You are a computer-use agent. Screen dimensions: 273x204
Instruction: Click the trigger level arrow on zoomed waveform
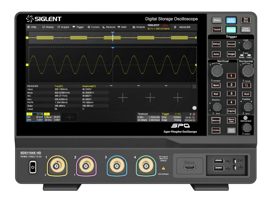196,65
